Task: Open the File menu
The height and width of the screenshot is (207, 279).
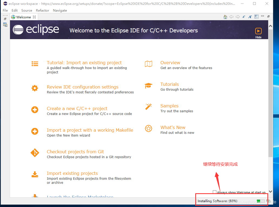Action: click(5, 10)
